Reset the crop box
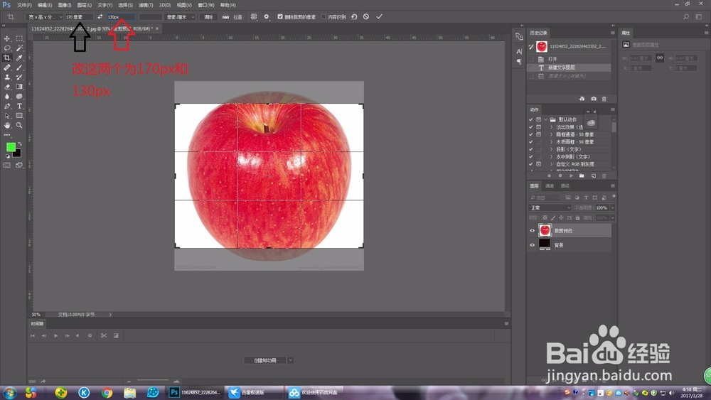The width and height of the screenshot is (711, 400). [354, 17]
